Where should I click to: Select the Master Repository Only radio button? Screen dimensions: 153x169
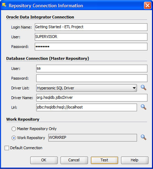14,129
